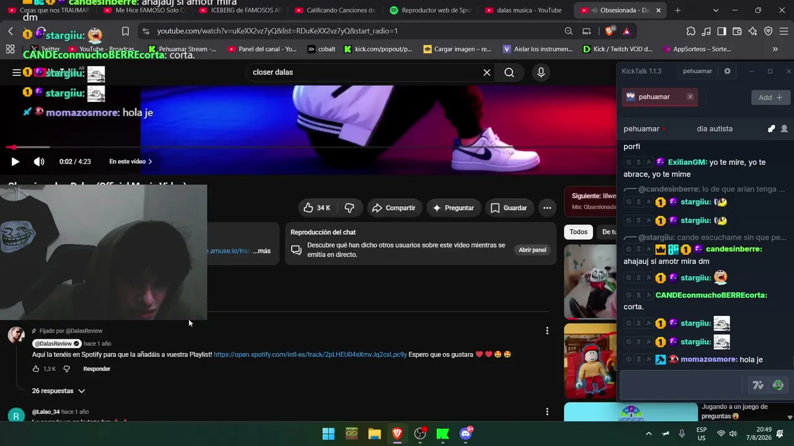Select the Todos filter chip

click(579, 232)
